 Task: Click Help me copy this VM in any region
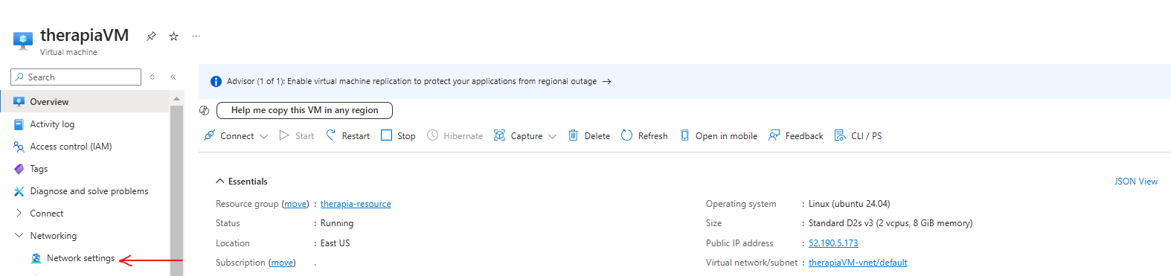click(304, 110)
